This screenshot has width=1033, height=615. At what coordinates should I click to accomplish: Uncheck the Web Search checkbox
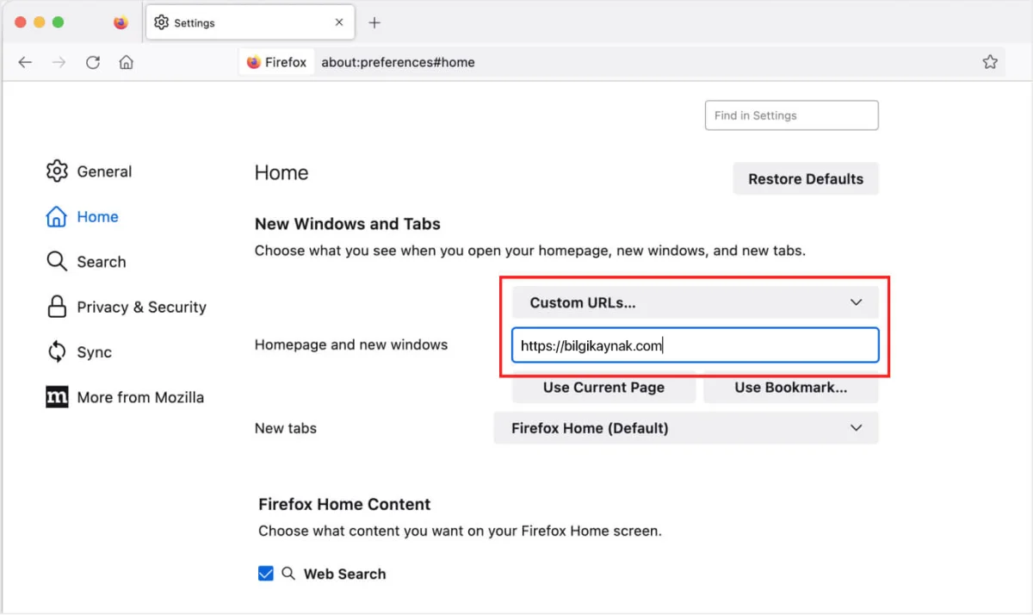pos(266,574)
